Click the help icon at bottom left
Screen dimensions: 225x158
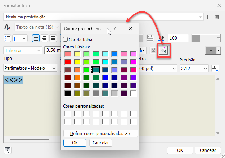point(8,150)
